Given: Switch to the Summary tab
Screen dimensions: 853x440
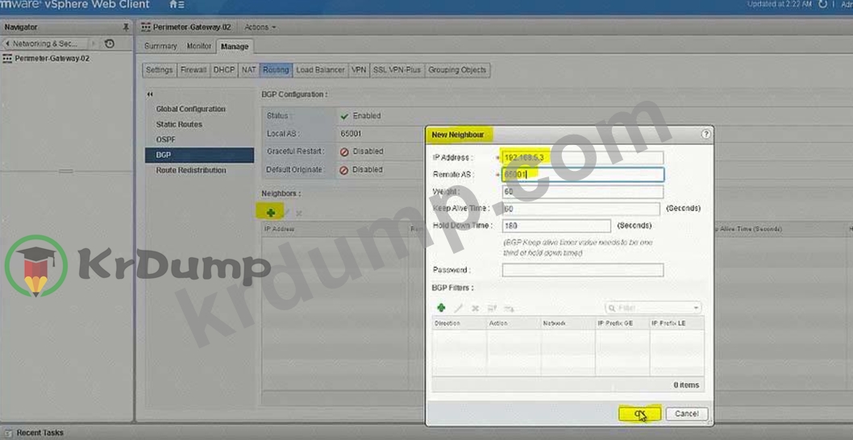Looking at the screenshot, I should [160, 46].
